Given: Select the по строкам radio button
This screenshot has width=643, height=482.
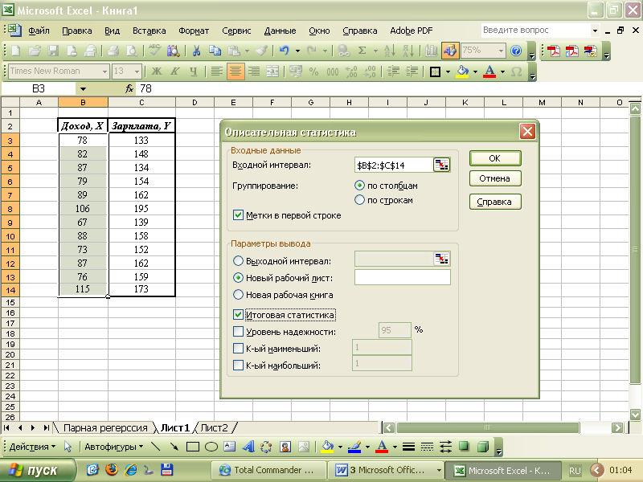Looking at the screenshot, I should tap(360, 200).
